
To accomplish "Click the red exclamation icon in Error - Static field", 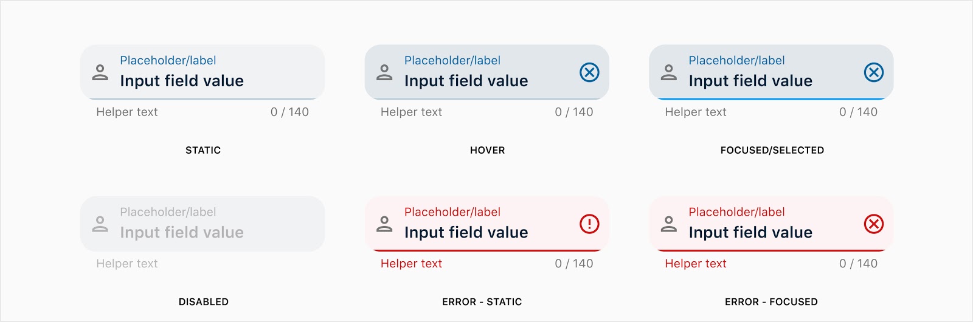I will 589,224.
